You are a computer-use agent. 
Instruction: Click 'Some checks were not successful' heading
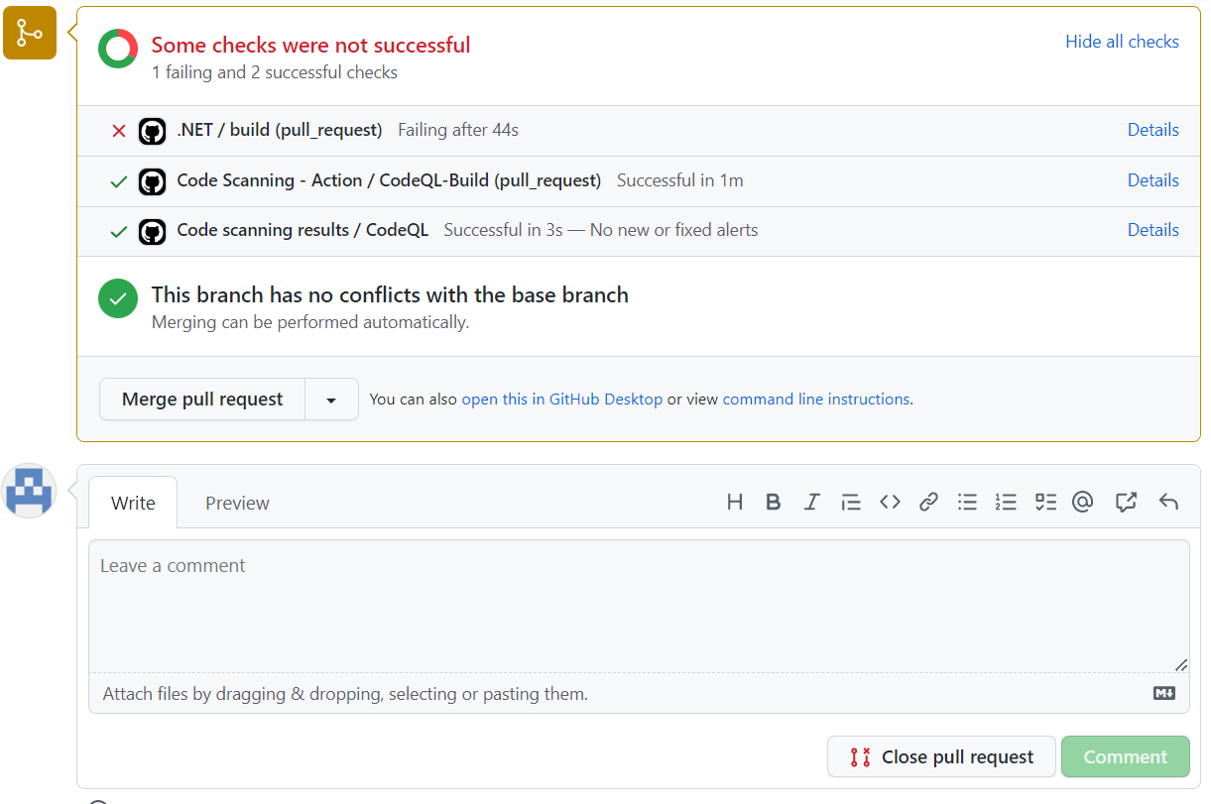tap(310, 45)
